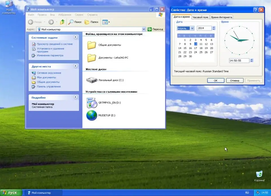The width and height of the screenshot is (271, 196).
Task: Click the Переход go button
Action: click(x=155, y=29)
